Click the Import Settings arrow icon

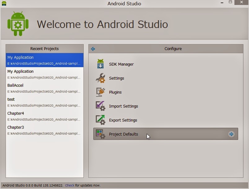[100, 106]
